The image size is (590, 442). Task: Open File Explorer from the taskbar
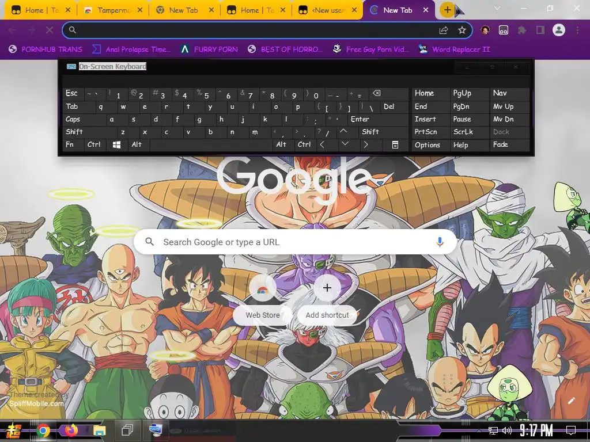pos(99,430)
